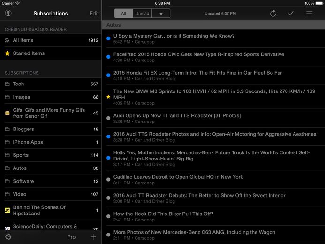Click the Sports folder icon
This screenshot has width=325, height=244.
tap(7, 155)
